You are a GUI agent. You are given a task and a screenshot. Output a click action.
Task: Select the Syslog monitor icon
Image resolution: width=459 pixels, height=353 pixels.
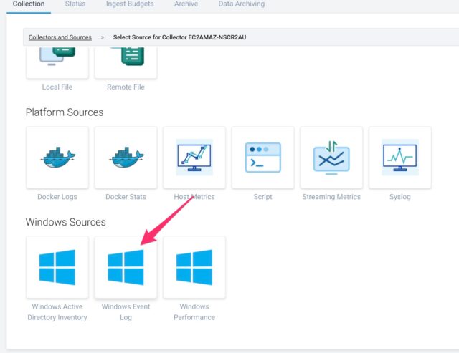[400, 158]
